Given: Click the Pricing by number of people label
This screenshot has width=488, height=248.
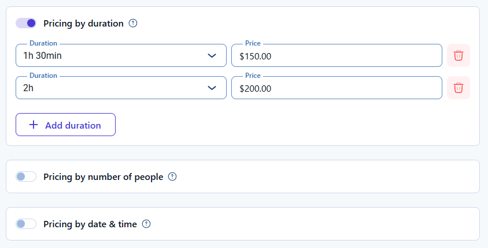Looking at the screenshot, I should point(103,177).
